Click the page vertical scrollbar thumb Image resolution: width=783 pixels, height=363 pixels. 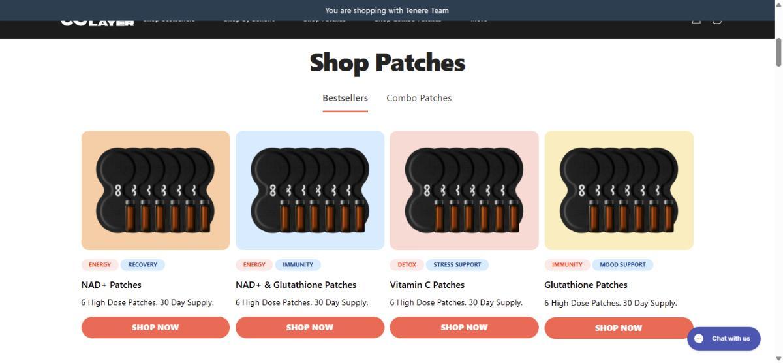[778, 52]
